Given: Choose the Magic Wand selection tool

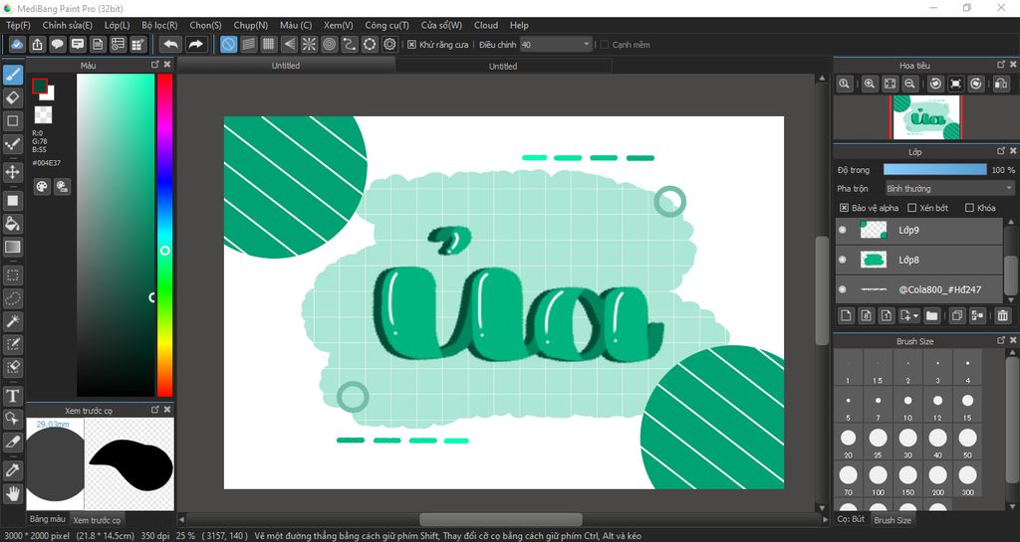Looking at the screenshot, I should coord(13,320).
